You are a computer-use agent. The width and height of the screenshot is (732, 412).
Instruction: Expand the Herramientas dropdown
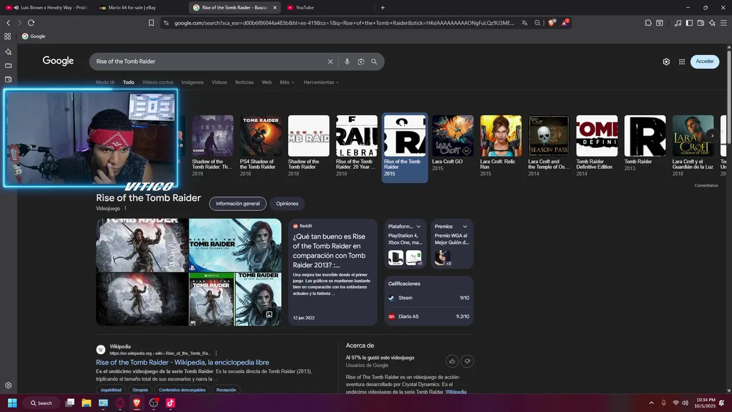click(321, 82)
